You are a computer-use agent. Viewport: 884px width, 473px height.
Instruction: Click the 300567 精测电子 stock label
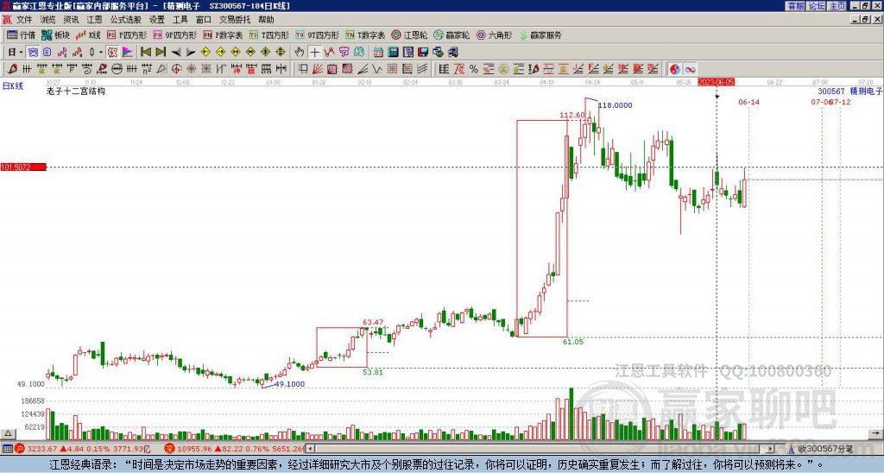point(850,91)
